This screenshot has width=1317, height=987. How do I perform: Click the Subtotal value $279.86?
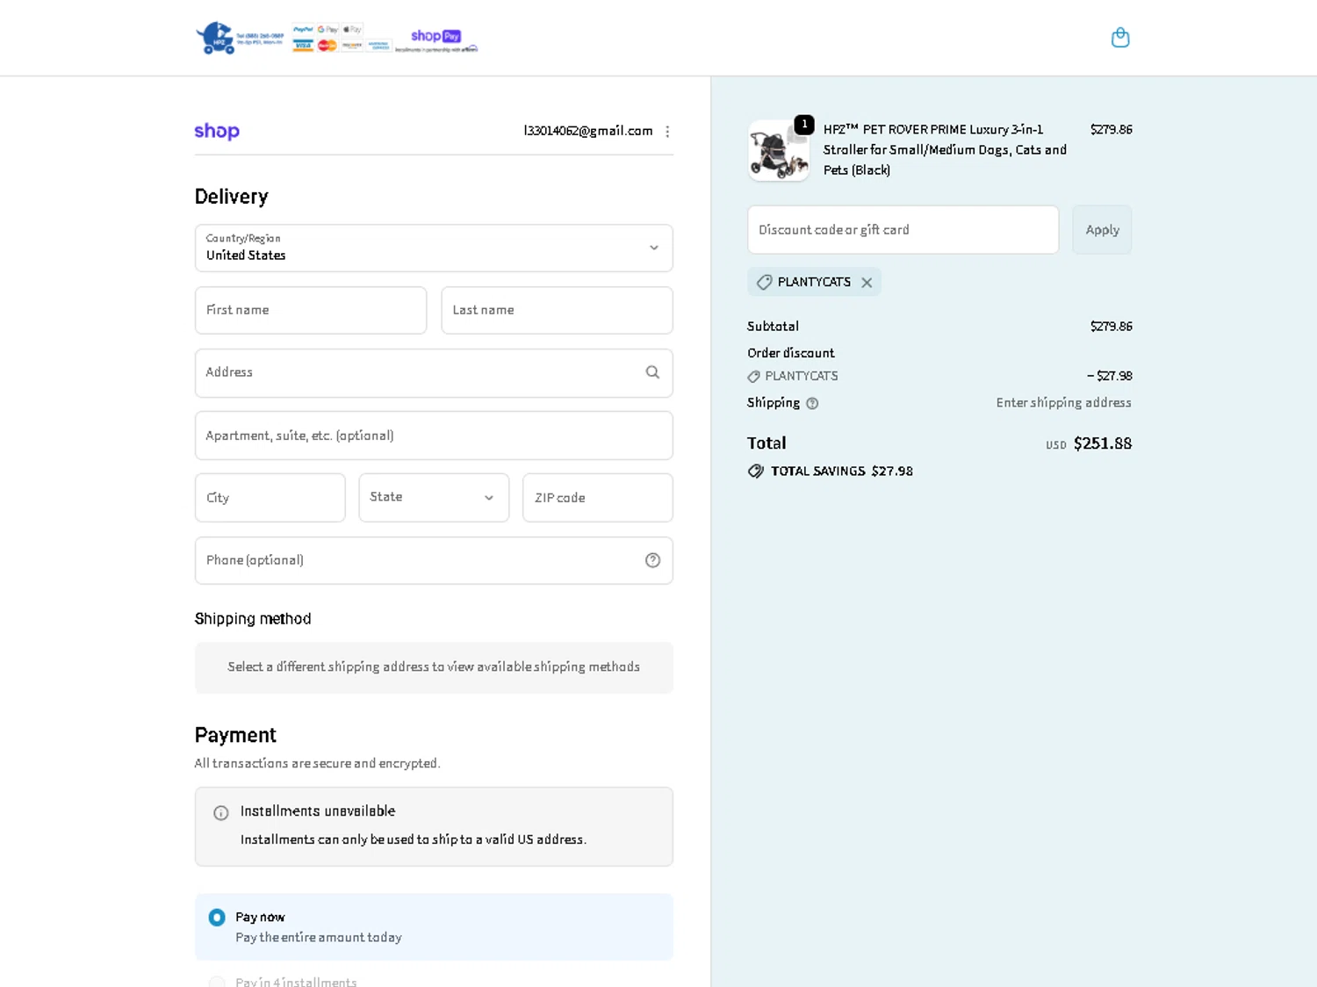point(1111,327)
